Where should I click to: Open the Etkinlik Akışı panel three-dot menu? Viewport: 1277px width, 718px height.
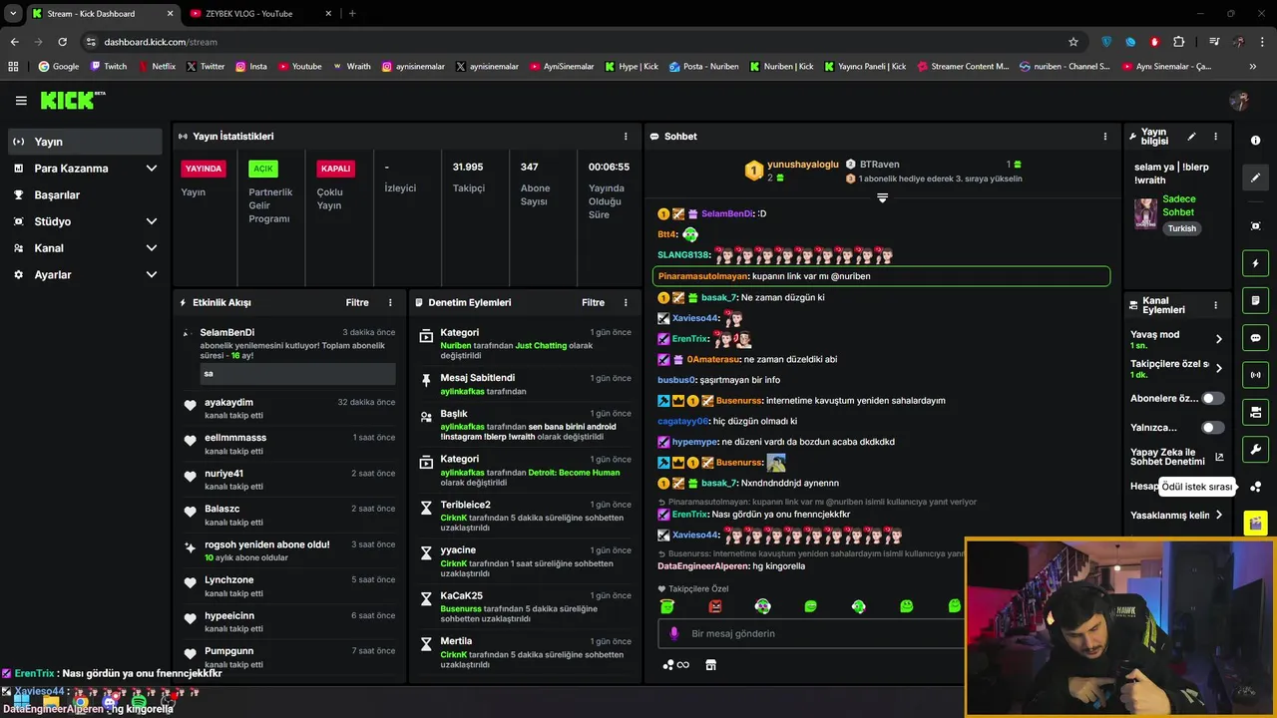click(x=390, y=302)
